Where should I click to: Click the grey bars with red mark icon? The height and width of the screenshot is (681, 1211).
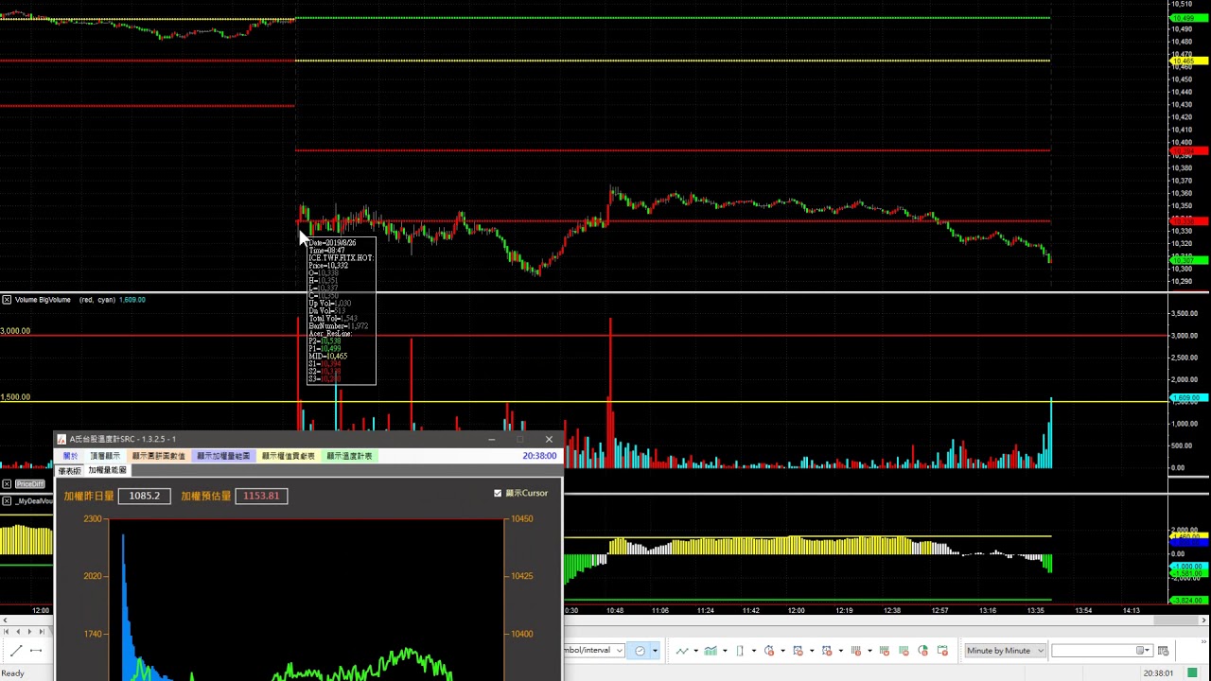[x=856, y=651]
